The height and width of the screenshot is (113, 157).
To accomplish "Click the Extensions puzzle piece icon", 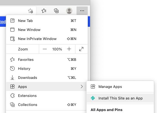I will coord(12,96).
